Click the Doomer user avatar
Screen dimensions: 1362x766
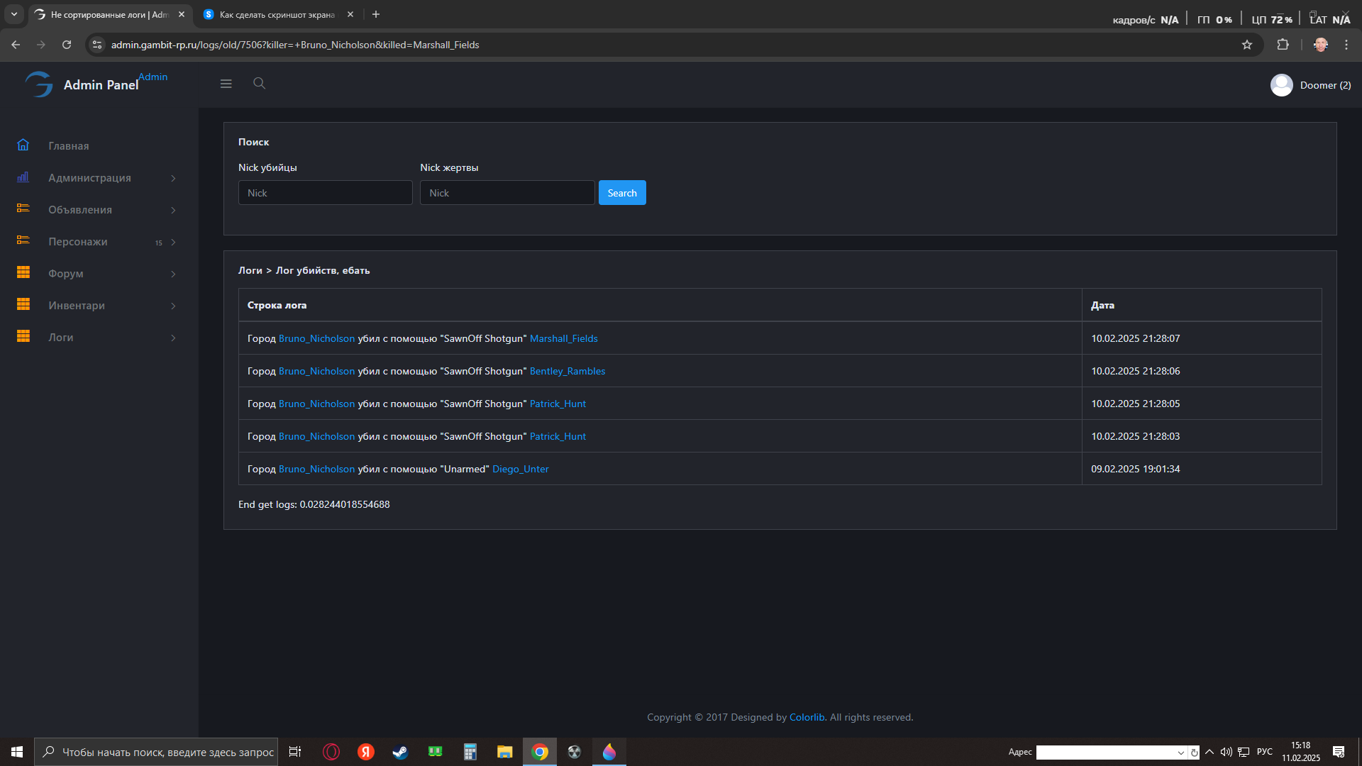coord(1281,85)
